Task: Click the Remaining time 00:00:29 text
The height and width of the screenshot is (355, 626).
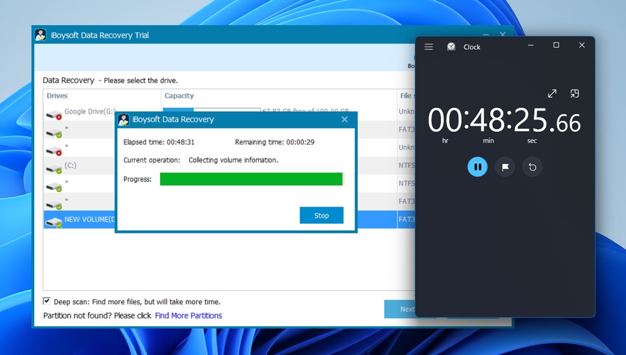Action: click(275, 142)
